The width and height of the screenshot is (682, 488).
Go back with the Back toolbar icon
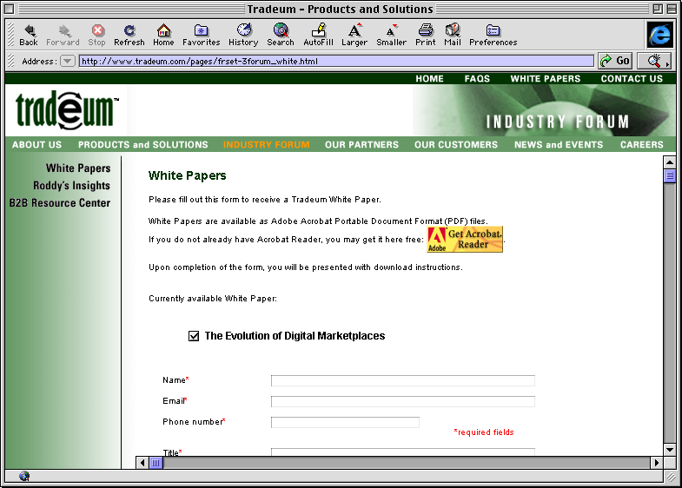[29, 35]
